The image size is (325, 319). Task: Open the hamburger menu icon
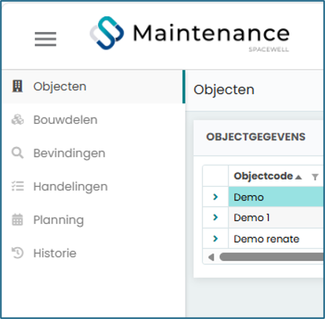(x=45, y=39)
